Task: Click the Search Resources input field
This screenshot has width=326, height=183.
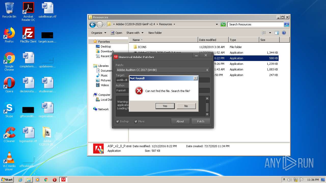Action: pos(255,24)
